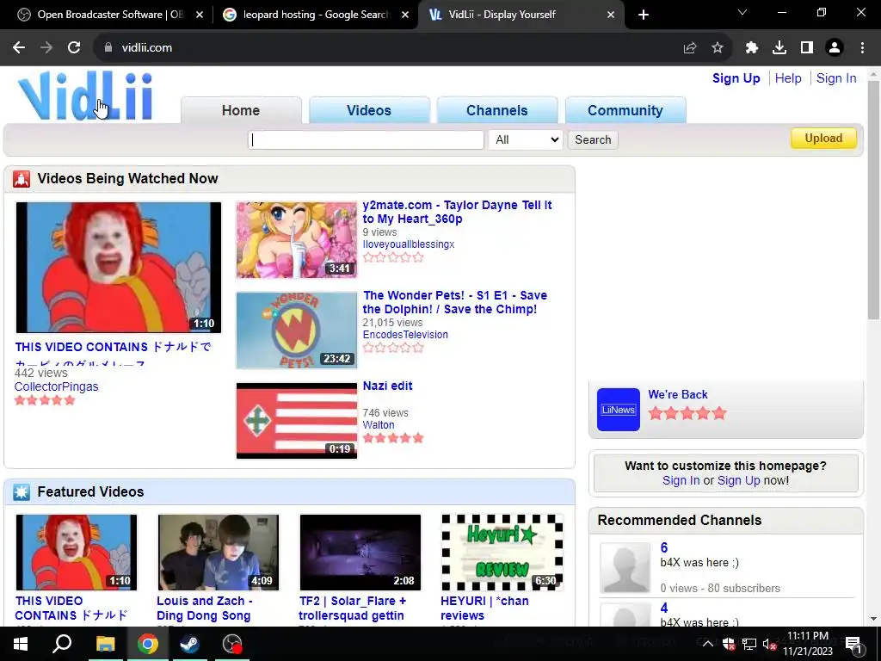This screenshot has width=881, height=661.
Task: Open Louis and Zach Ding Dong Song title
Action: [x=205, y=608]
